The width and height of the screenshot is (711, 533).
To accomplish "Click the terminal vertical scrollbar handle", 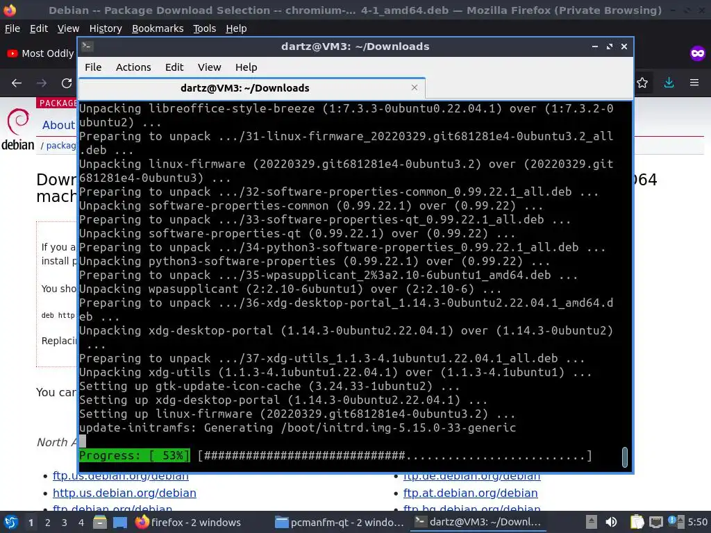I will pyautogui.click(x=624, y=457).
